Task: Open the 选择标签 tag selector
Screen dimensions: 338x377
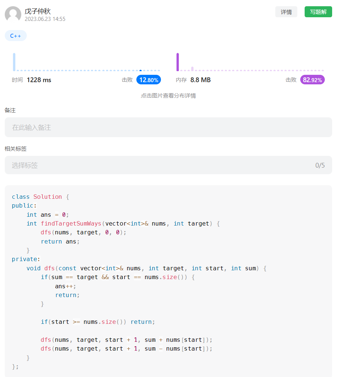Action: point(168,165)
